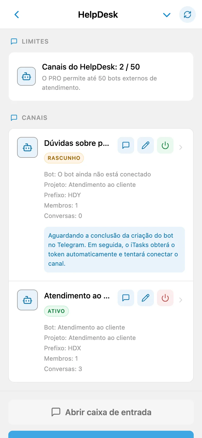Click the Conversas: 0 line
The height and width of the screenshot is (438, 202).
coord(63,216)
